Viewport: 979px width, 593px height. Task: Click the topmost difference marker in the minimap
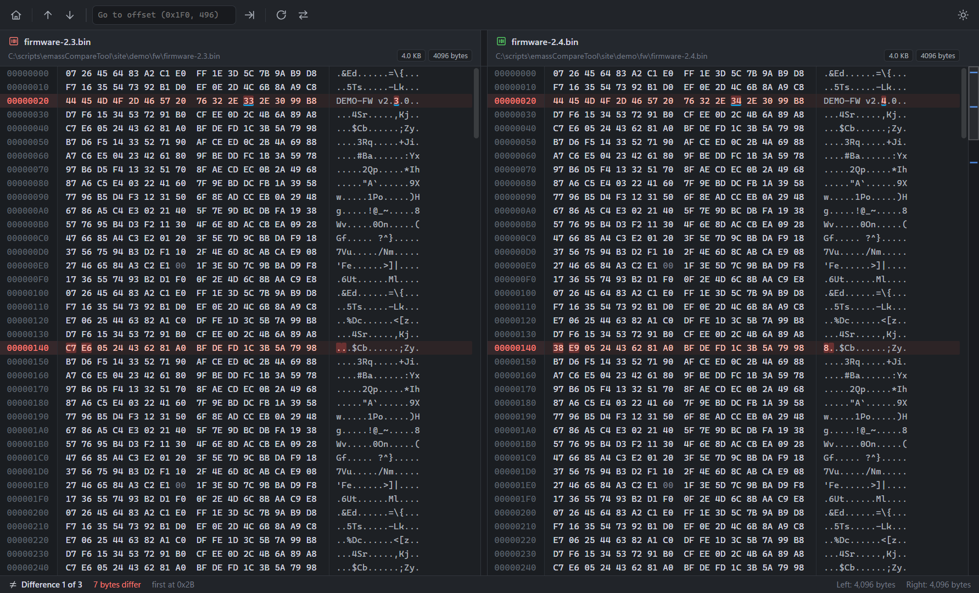click(x=974, y=72)
